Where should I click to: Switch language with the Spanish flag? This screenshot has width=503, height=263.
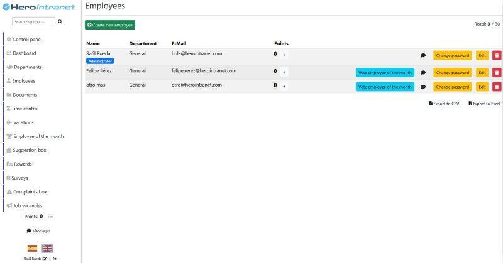pos(32,249)
